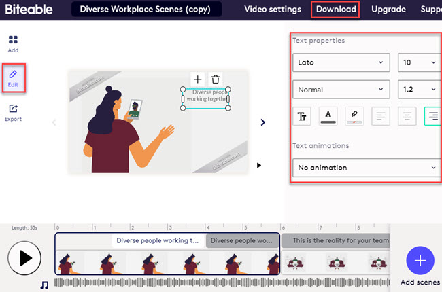Screen dimensions: 442x292
Task: Delete text box with trash icon
Action: tap(216, 79)
